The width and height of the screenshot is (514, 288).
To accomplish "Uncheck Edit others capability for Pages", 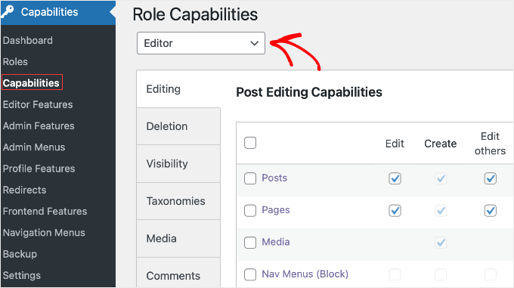I will pos(491,211).
